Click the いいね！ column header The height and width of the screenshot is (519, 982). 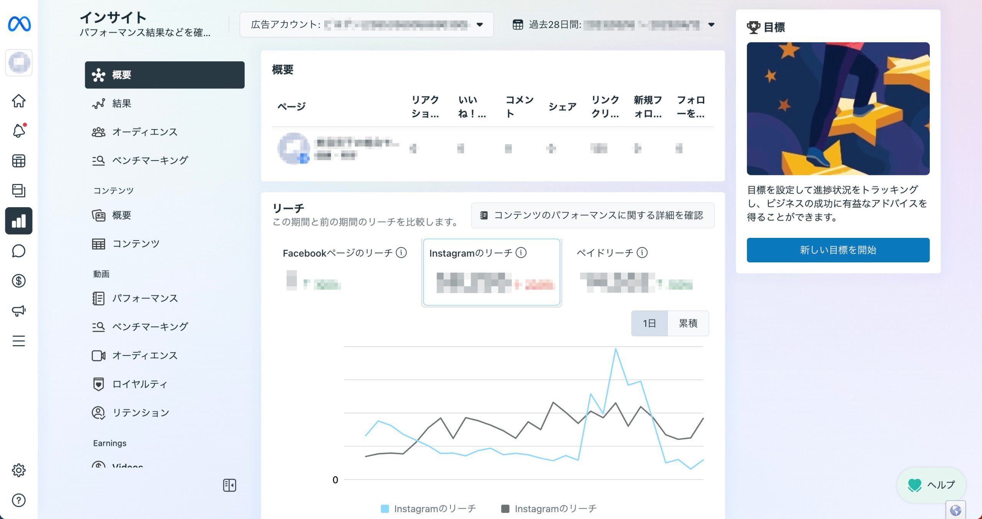472,106
